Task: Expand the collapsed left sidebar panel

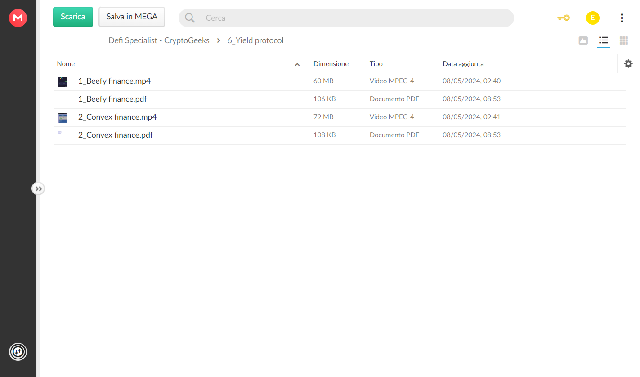Action: pos(39,188)
